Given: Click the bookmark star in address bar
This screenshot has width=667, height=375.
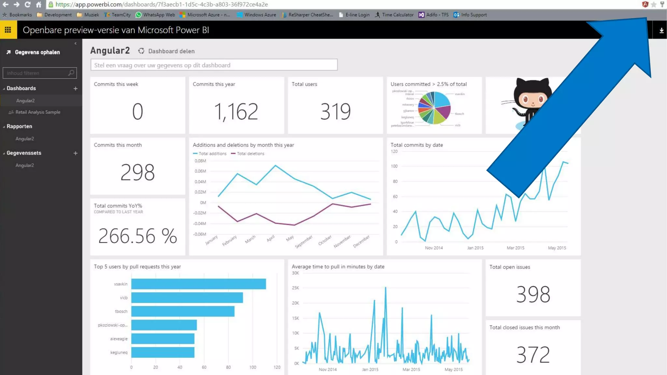Looking at the screenshot, I should (x=653, y=5).
